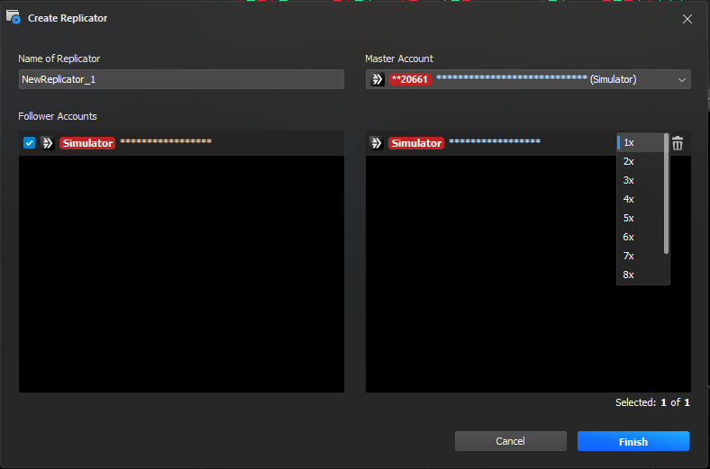
Task: Expand the Master Account dropdown arrow
Action: (x=681, y=79)
